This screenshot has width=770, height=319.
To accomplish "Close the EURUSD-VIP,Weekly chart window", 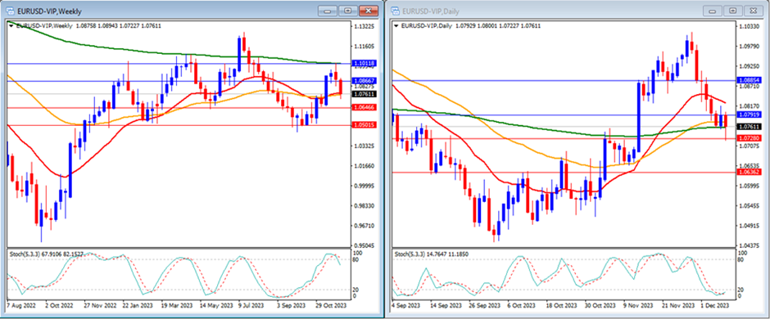I will point(369,11).
